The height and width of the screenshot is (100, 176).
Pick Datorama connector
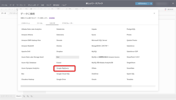pos(60,35)
